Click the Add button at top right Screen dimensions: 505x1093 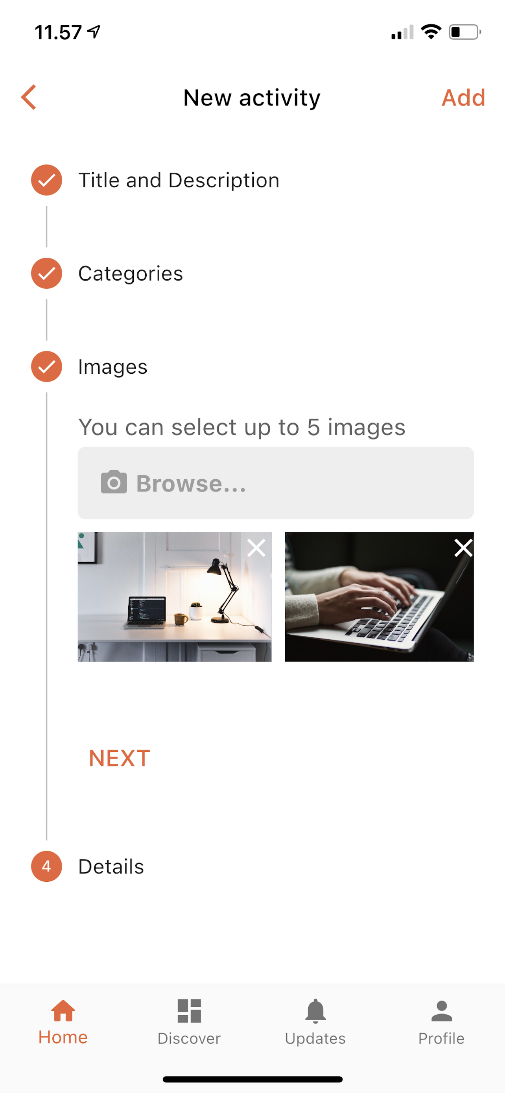(463, 98)
